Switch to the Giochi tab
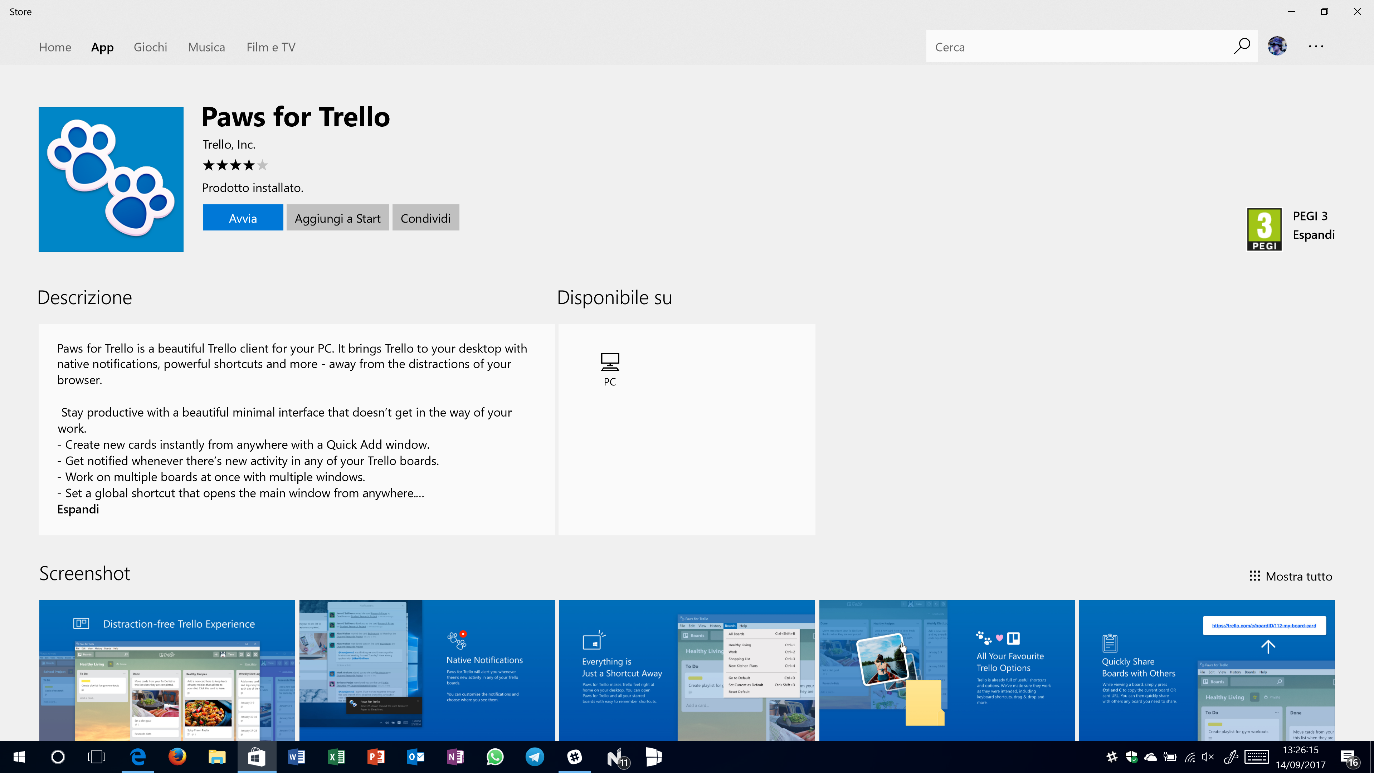 (x=150, y=47)
